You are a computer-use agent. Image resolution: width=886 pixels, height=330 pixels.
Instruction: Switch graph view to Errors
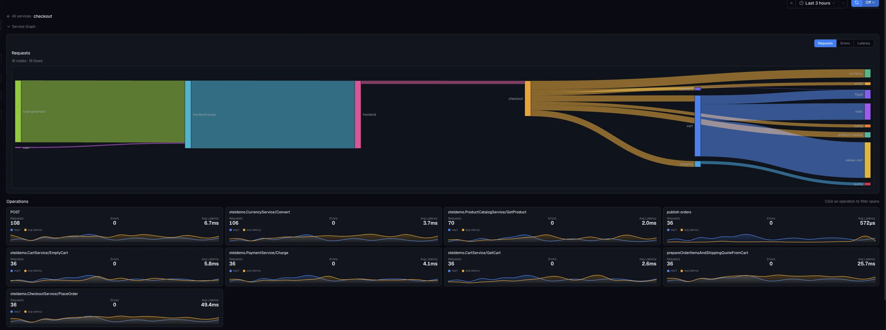[x=845, y=43]
